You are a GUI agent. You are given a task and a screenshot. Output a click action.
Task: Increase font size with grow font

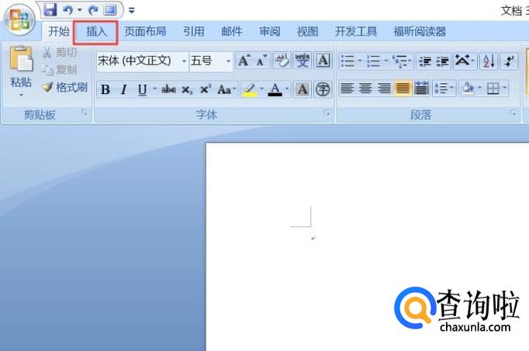244,61
